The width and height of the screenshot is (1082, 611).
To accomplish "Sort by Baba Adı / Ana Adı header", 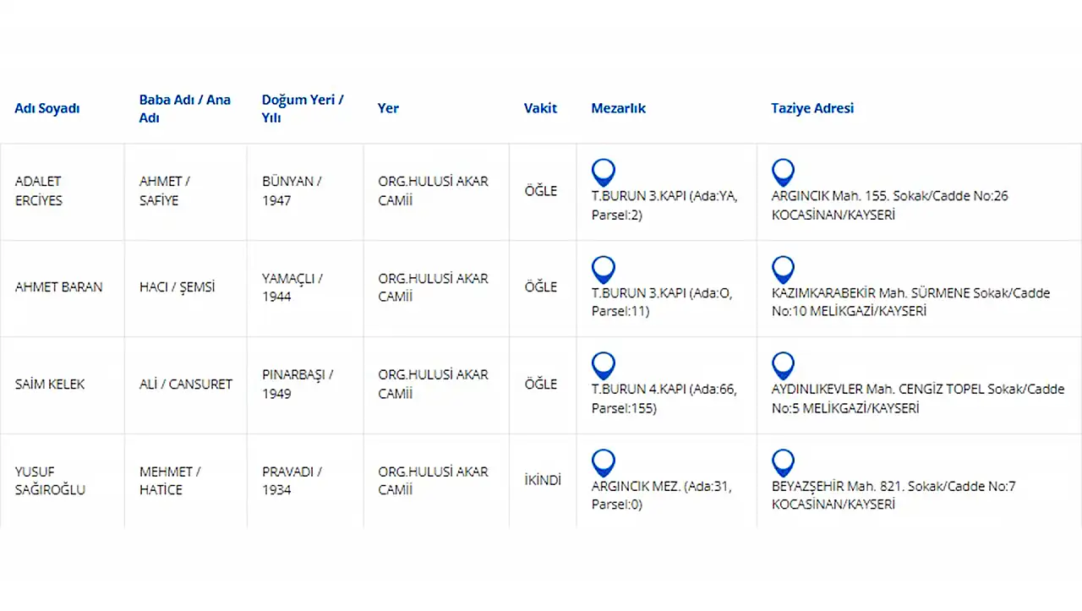I will [185, 109].
